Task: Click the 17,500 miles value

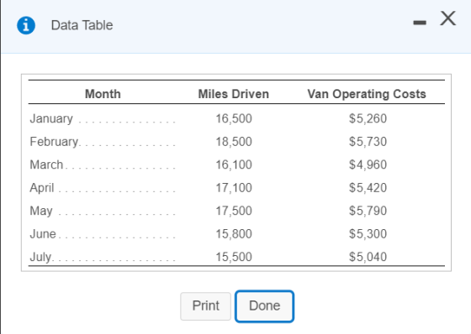Action: coord(234,211)
